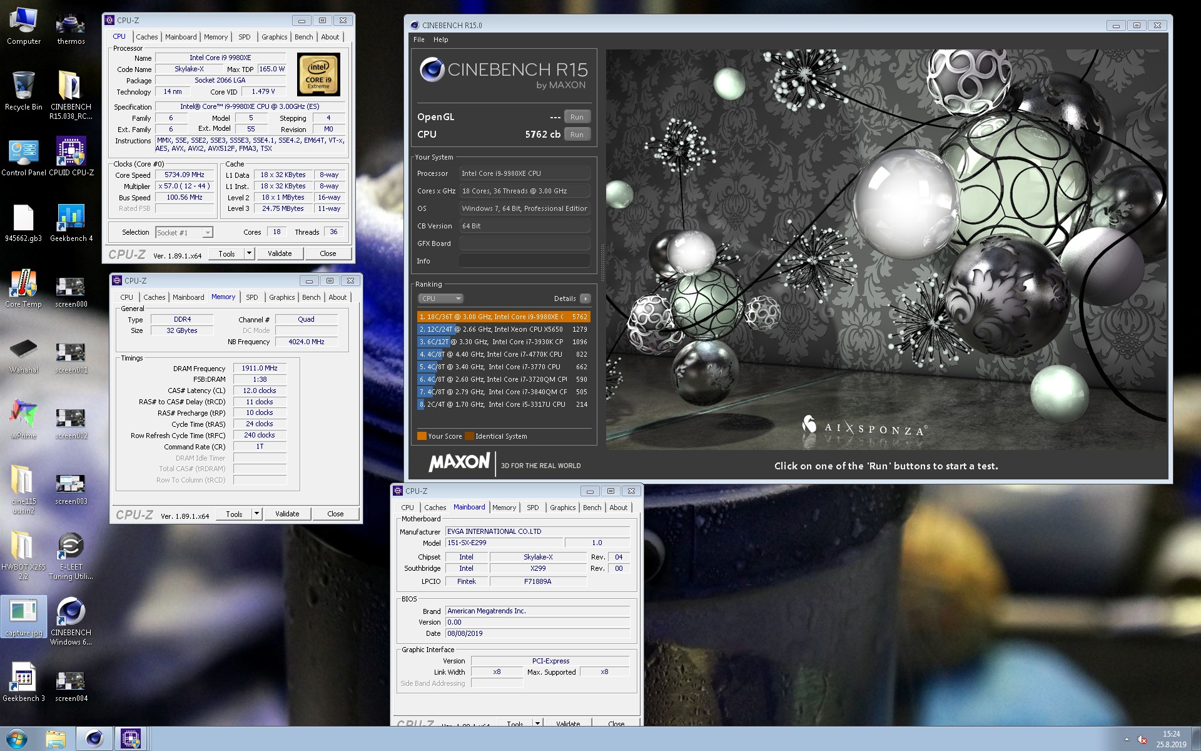Click the GFX Board field in Cinebench

[524, 243]
